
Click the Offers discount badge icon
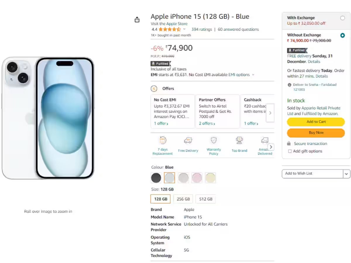(x=154, y=89)
